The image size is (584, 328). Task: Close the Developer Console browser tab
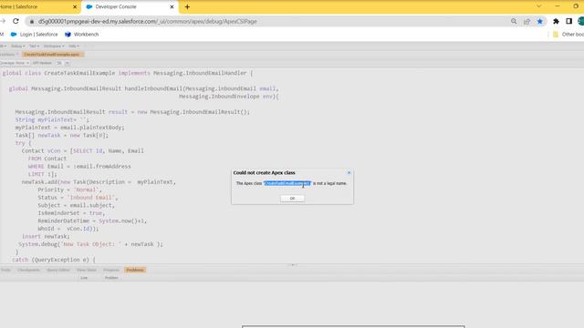tap(172, 6)
